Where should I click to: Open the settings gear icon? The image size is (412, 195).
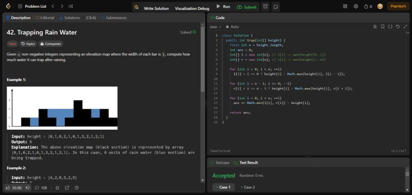[x=356, y=6]
